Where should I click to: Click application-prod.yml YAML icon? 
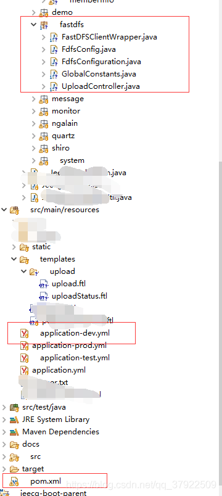[x=24, y=345]
